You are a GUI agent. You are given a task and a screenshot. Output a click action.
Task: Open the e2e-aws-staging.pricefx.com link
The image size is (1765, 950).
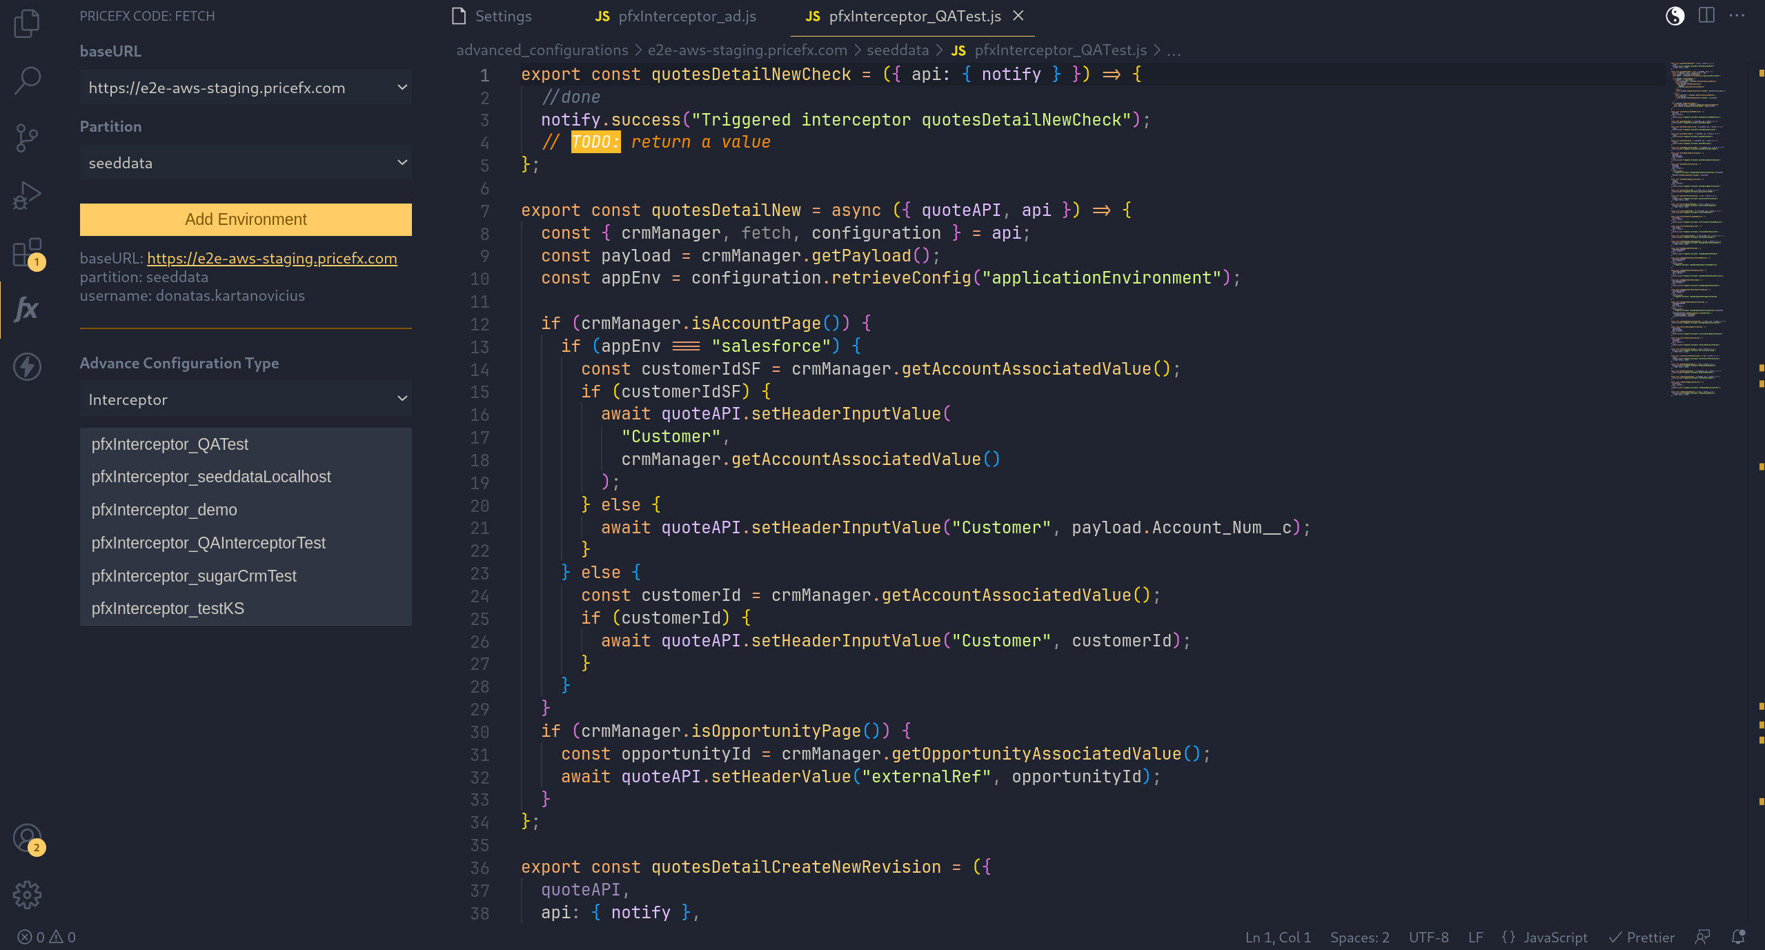[x=272, y=259]
